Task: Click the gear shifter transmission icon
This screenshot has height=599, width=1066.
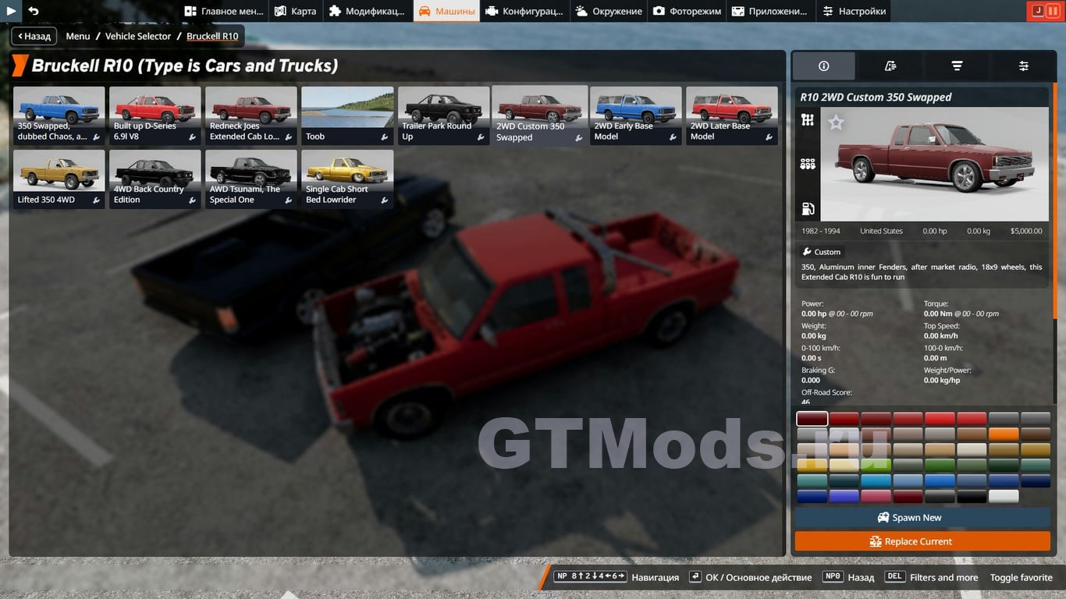Action: point(808,119)
